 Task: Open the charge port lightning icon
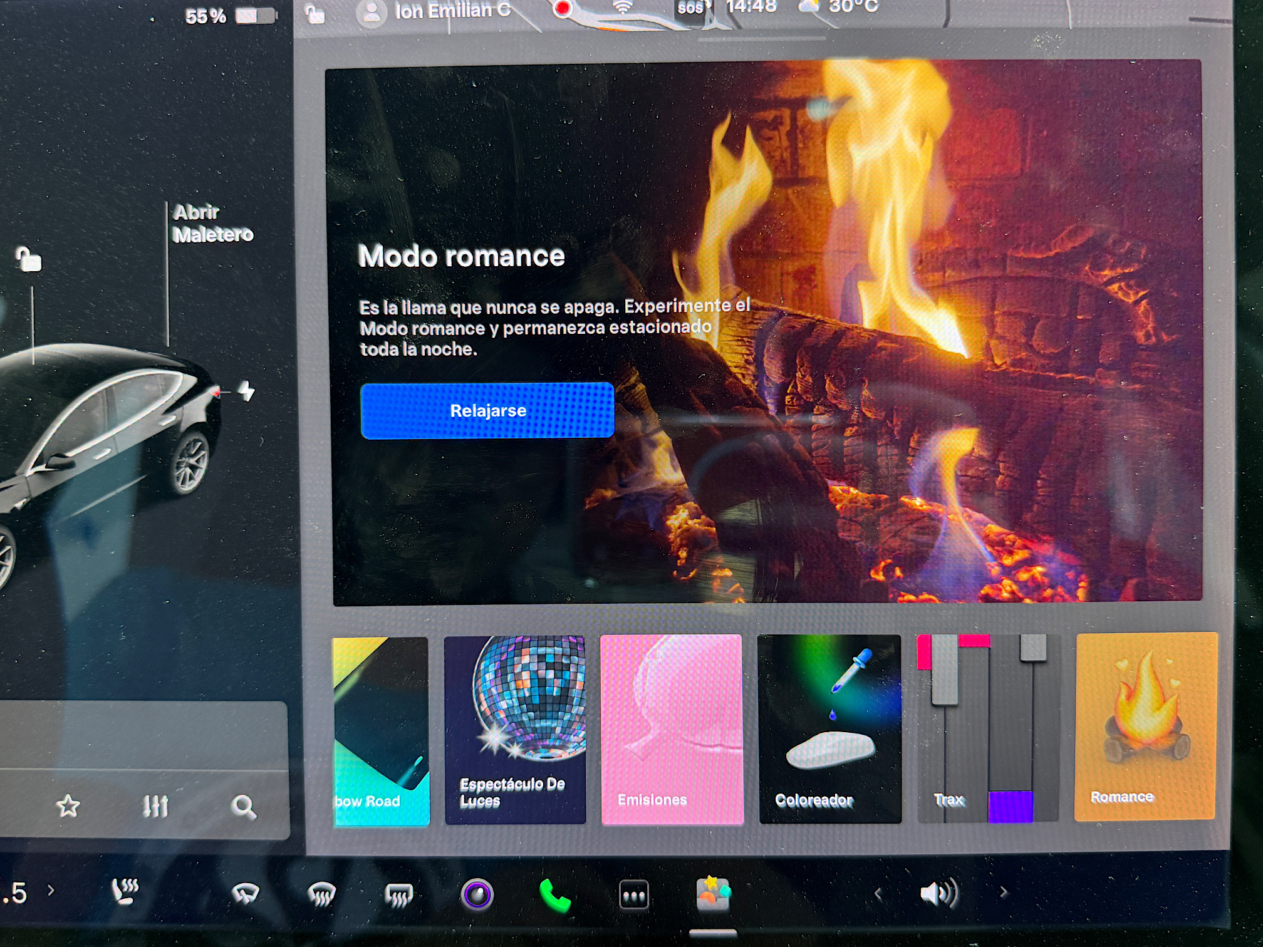coord(247,391)
